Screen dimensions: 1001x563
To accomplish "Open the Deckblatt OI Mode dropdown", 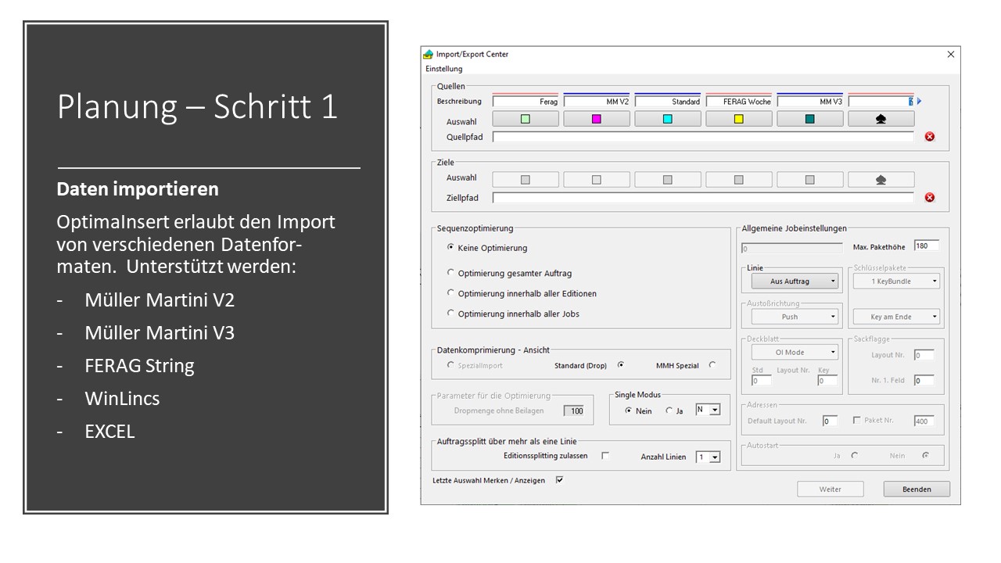I will point(795,353).
